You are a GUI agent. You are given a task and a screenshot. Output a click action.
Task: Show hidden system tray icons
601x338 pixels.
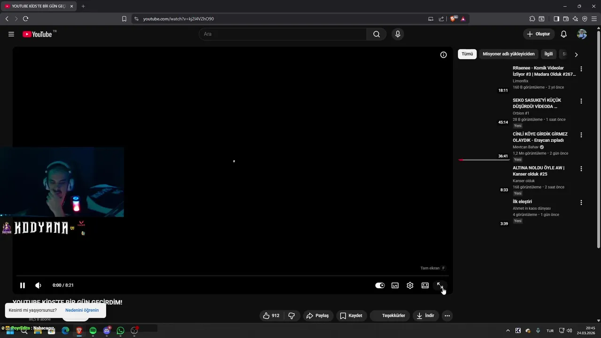[x=508, y=330]
